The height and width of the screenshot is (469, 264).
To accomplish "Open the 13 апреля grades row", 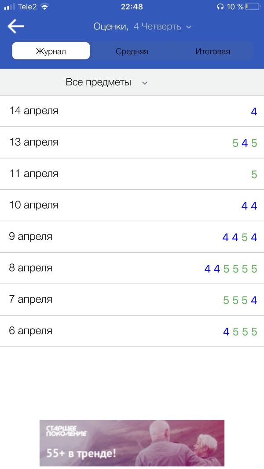I will [132, 143].
